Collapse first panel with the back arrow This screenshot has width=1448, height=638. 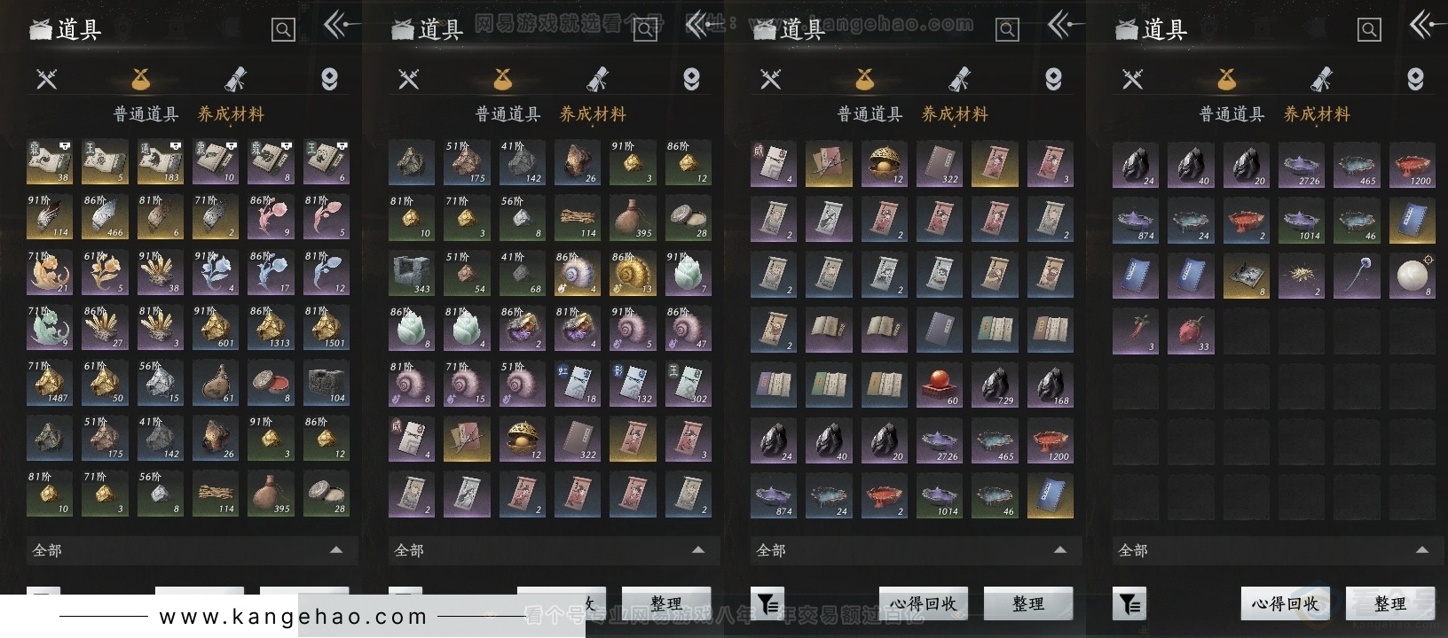(x=338, y=25)
